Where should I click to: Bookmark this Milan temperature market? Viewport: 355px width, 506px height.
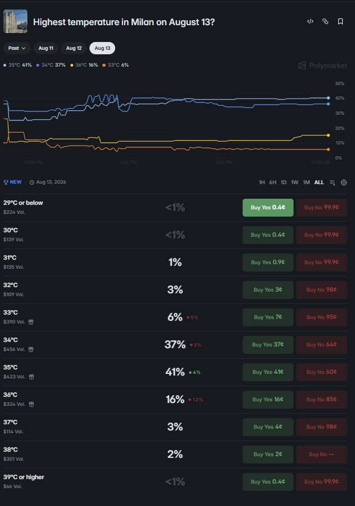point(340,21)
